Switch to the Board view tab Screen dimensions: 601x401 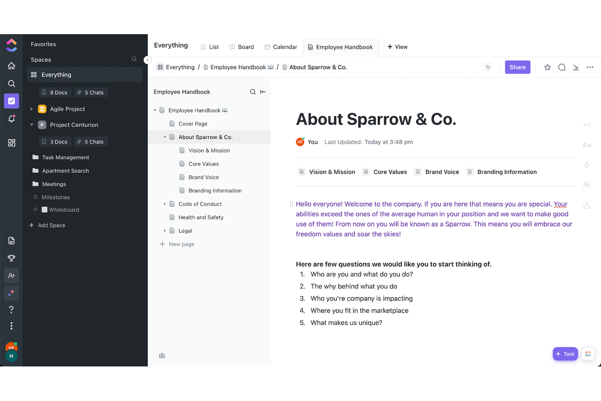(242, 47)
